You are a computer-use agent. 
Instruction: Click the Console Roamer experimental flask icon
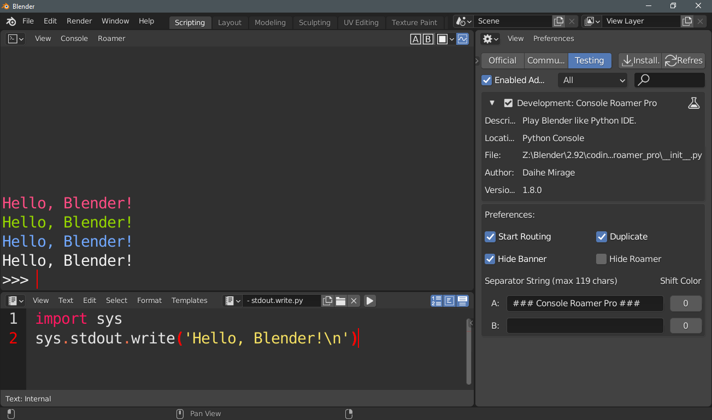[693, 102]
